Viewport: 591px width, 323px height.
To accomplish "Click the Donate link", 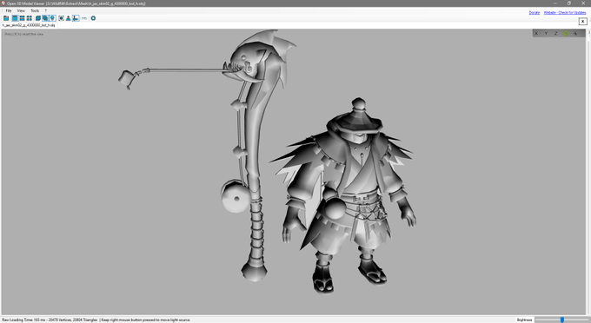I will (535, 12).
